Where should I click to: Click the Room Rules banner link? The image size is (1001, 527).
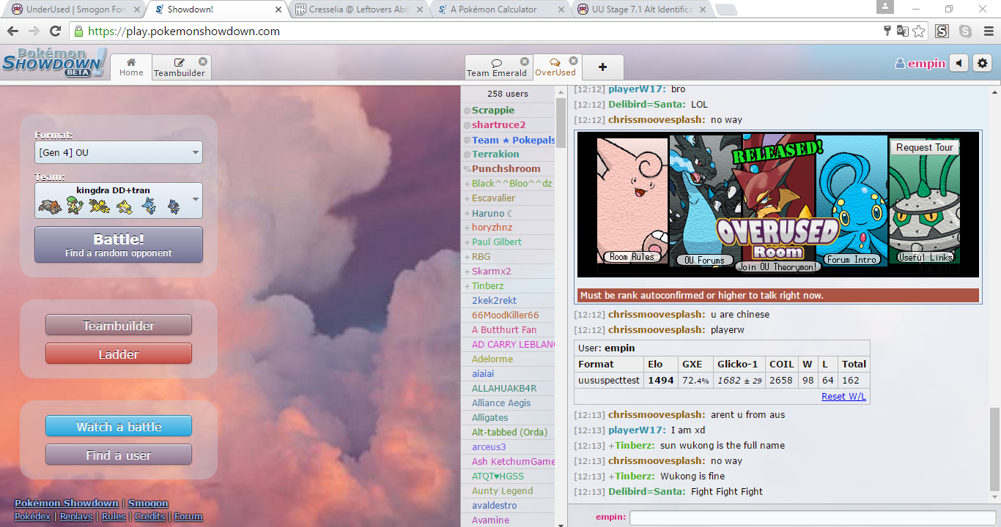tap(633, 257)
